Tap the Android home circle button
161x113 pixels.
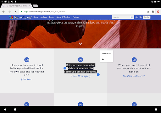(15, 110)
